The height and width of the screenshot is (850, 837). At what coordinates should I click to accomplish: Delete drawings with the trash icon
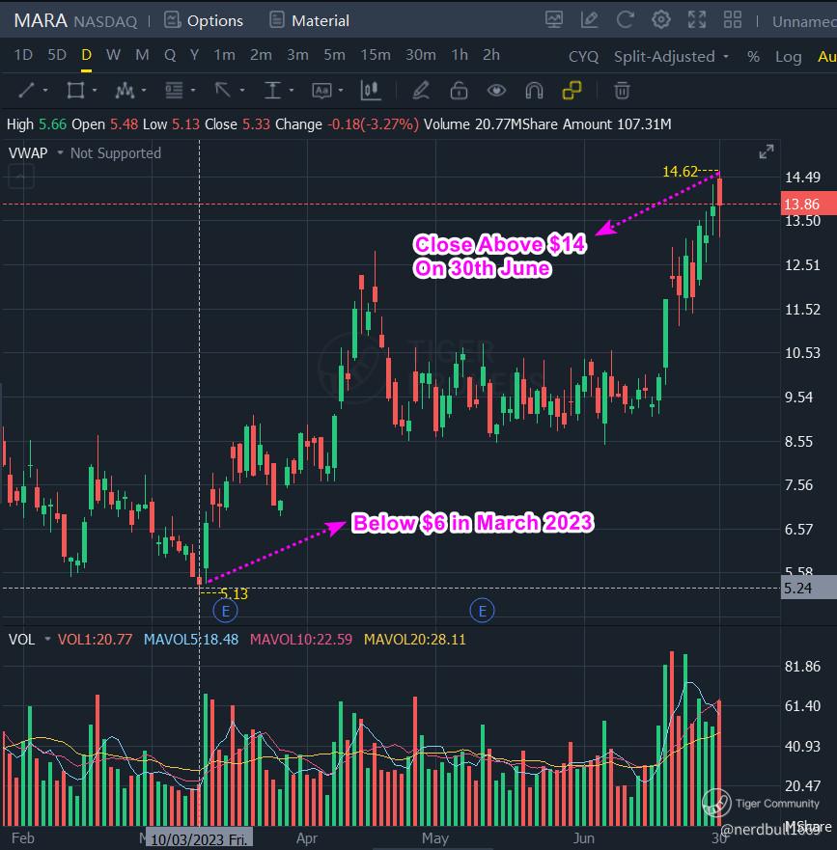[x=622, y=90]
